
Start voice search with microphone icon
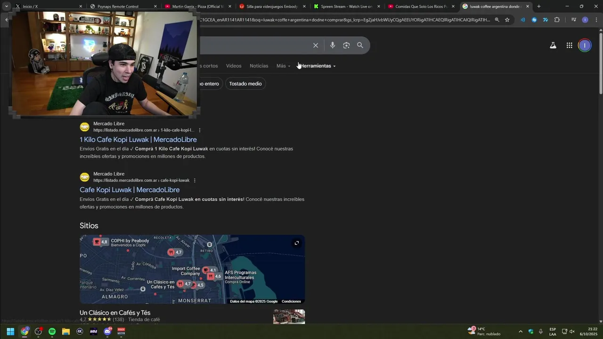[333, 45]
